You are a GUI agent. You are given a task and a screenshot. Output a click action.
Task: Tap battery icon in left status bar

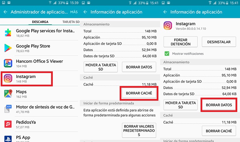click(x=67, y=3)
